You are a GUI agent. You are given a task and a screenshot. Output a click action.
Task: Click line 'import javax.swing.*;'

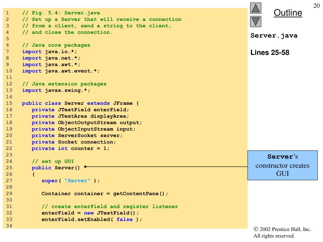pyautogui.click(x=56, y=90)
